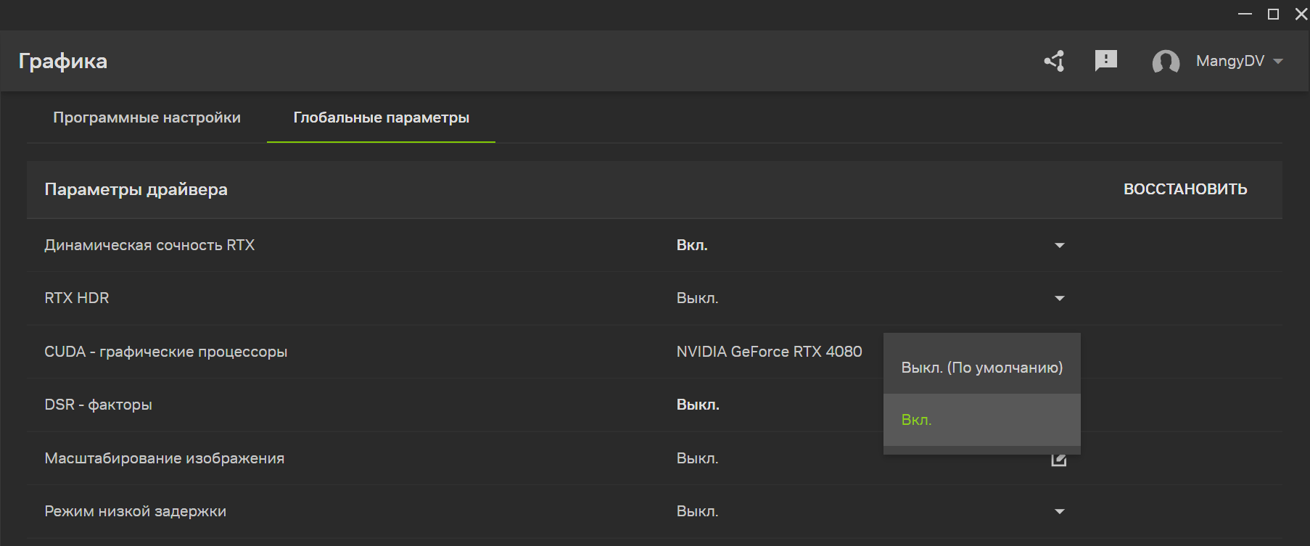Maximize the application window
The height and width of the screenshot is (546, 1310).
1273,15
